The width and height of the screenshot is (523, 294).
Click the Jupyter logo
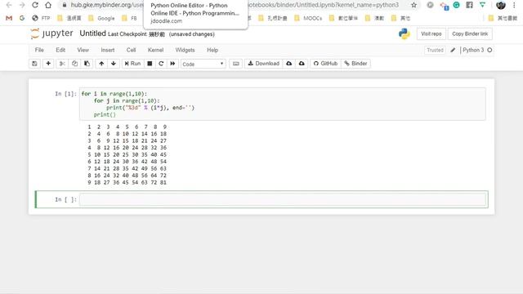tap(51, 33)
